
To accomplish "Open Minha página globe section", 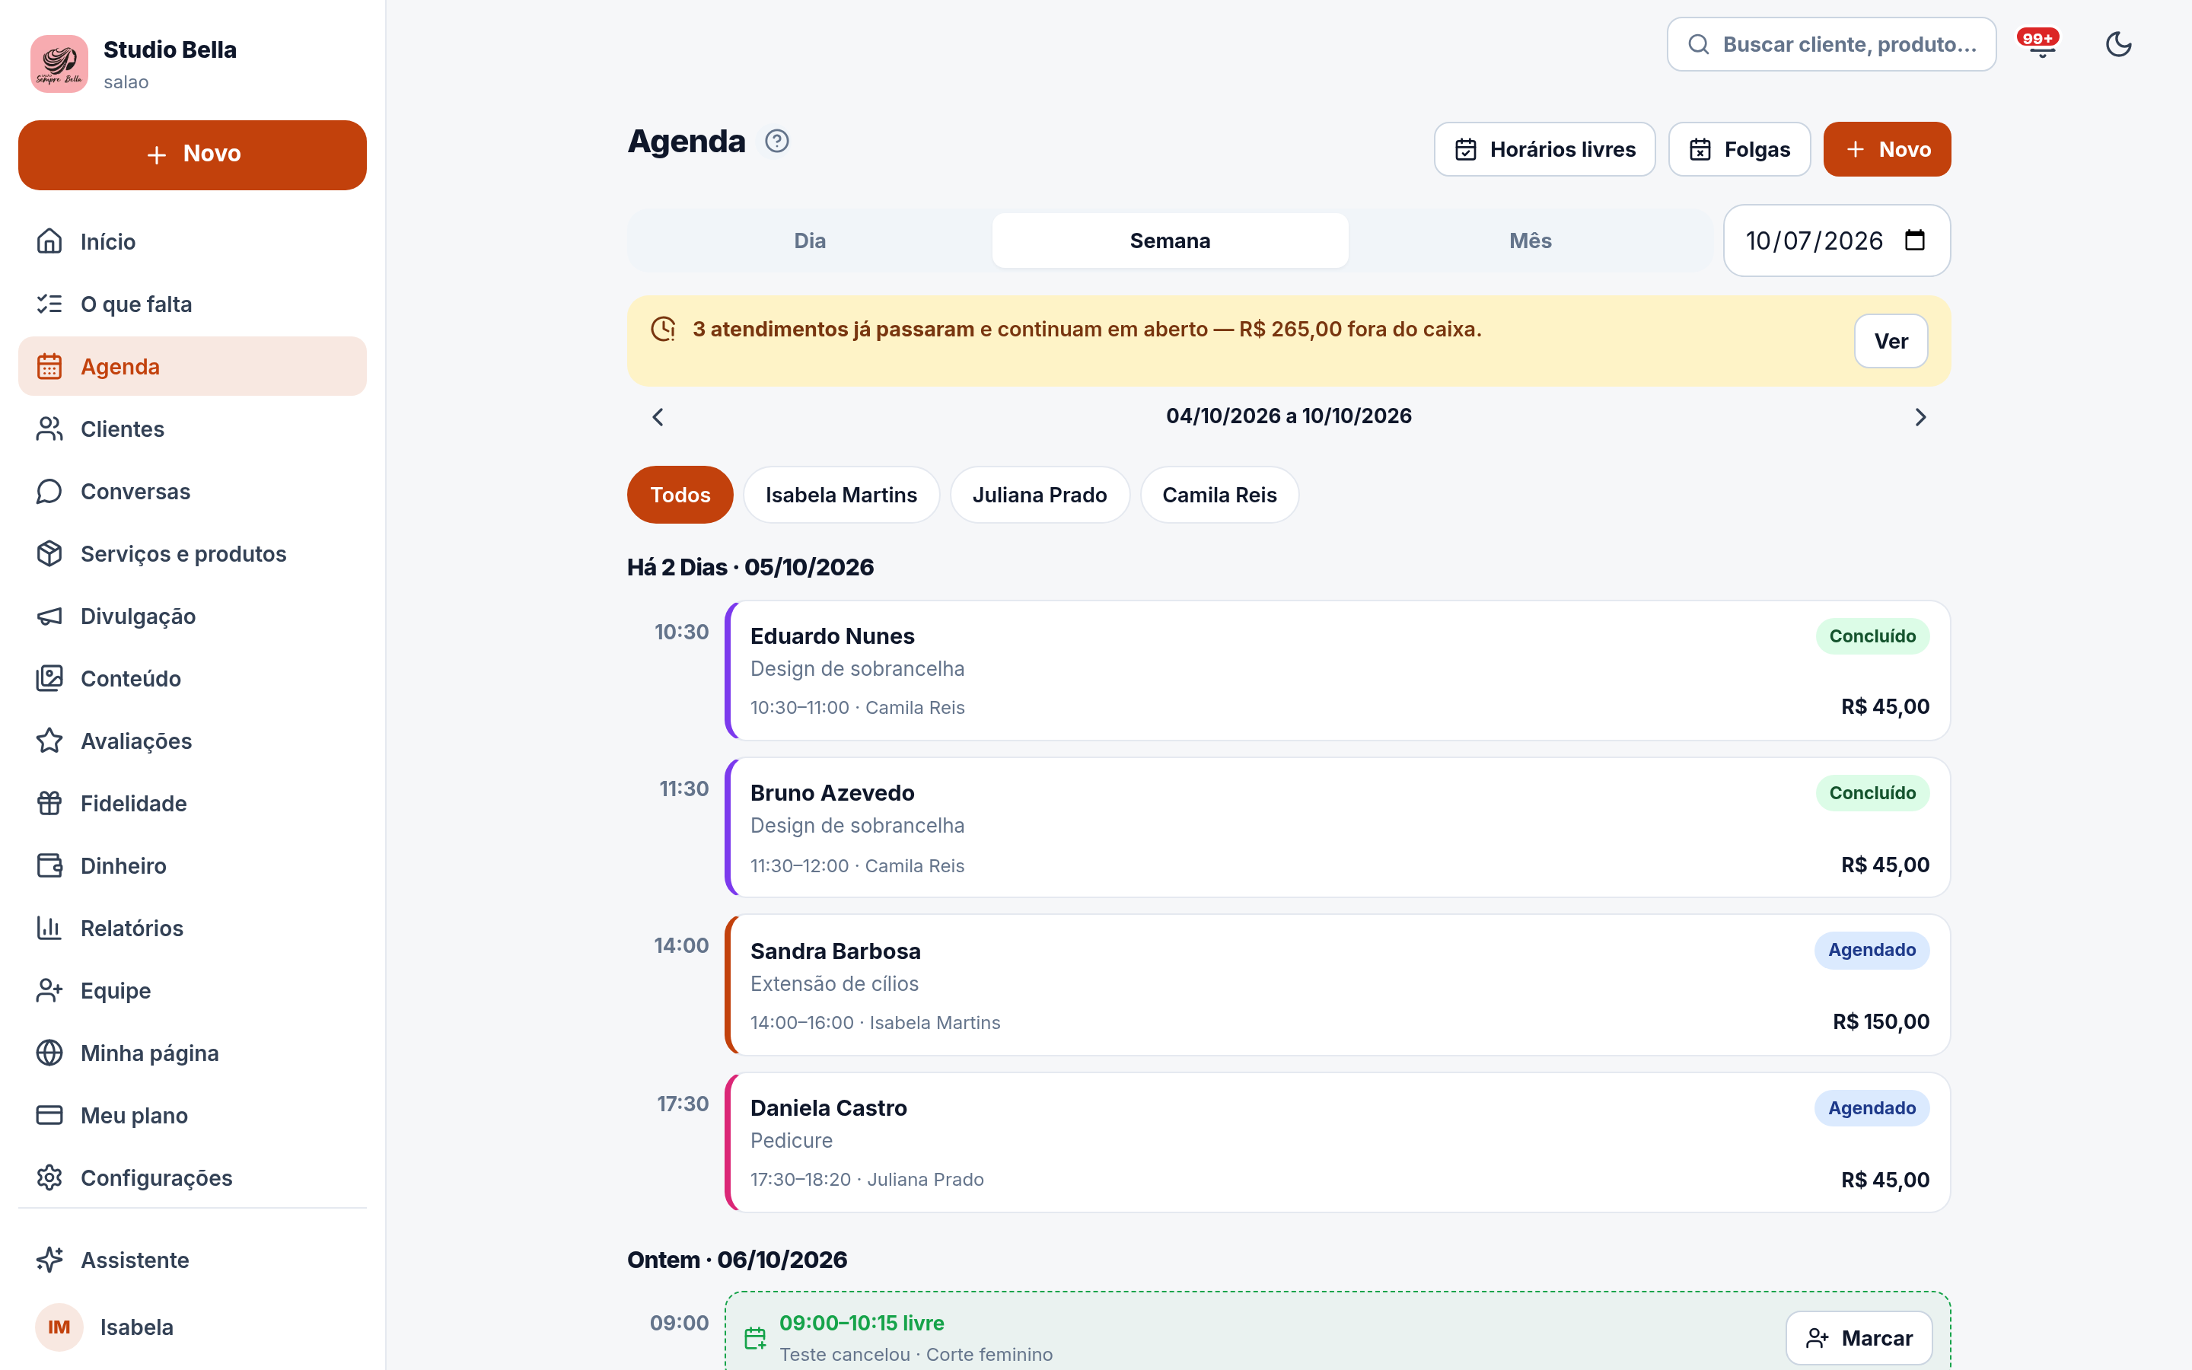I will click(192, 1053).
